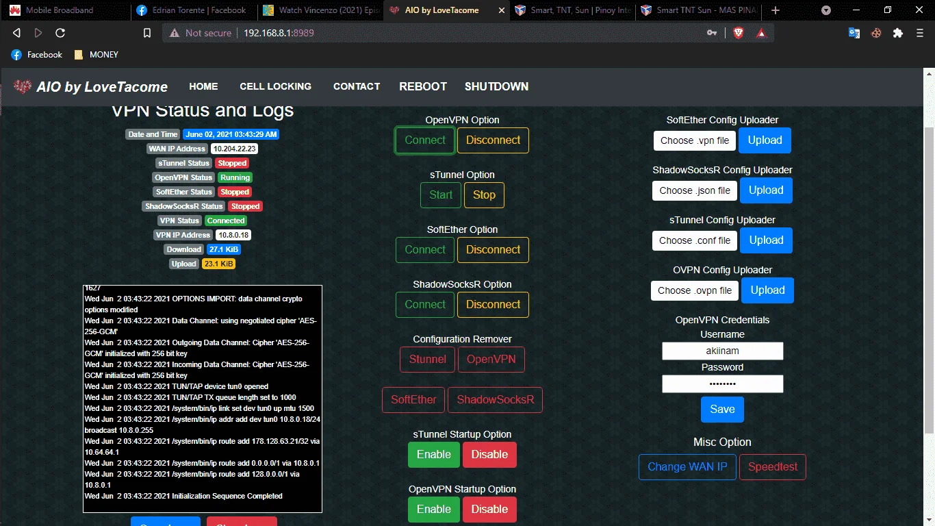Remove Stunnel configuration
Screen dimensions: 935x526
coord(427,360)
